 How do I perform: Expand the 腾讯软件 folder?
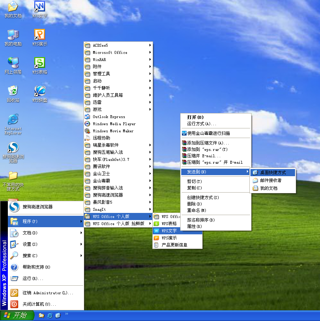coord(118,167)
